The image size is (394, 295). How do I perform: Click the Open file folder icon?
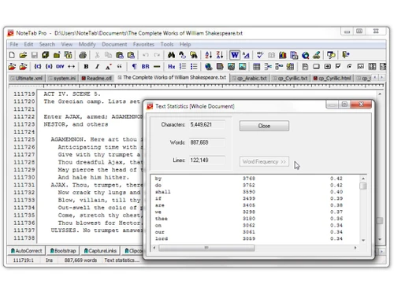pos(23,55)
